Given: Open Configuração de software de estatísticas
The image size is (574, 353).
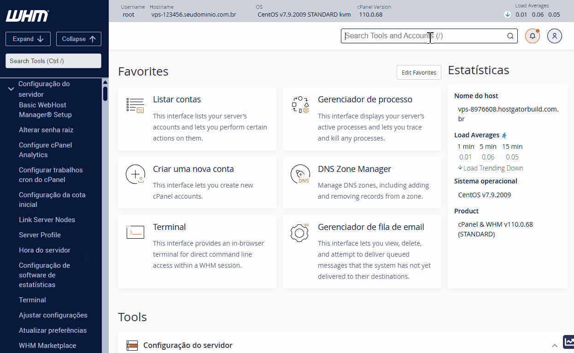Looking at the screenshot, I should [x=44, y=275].
